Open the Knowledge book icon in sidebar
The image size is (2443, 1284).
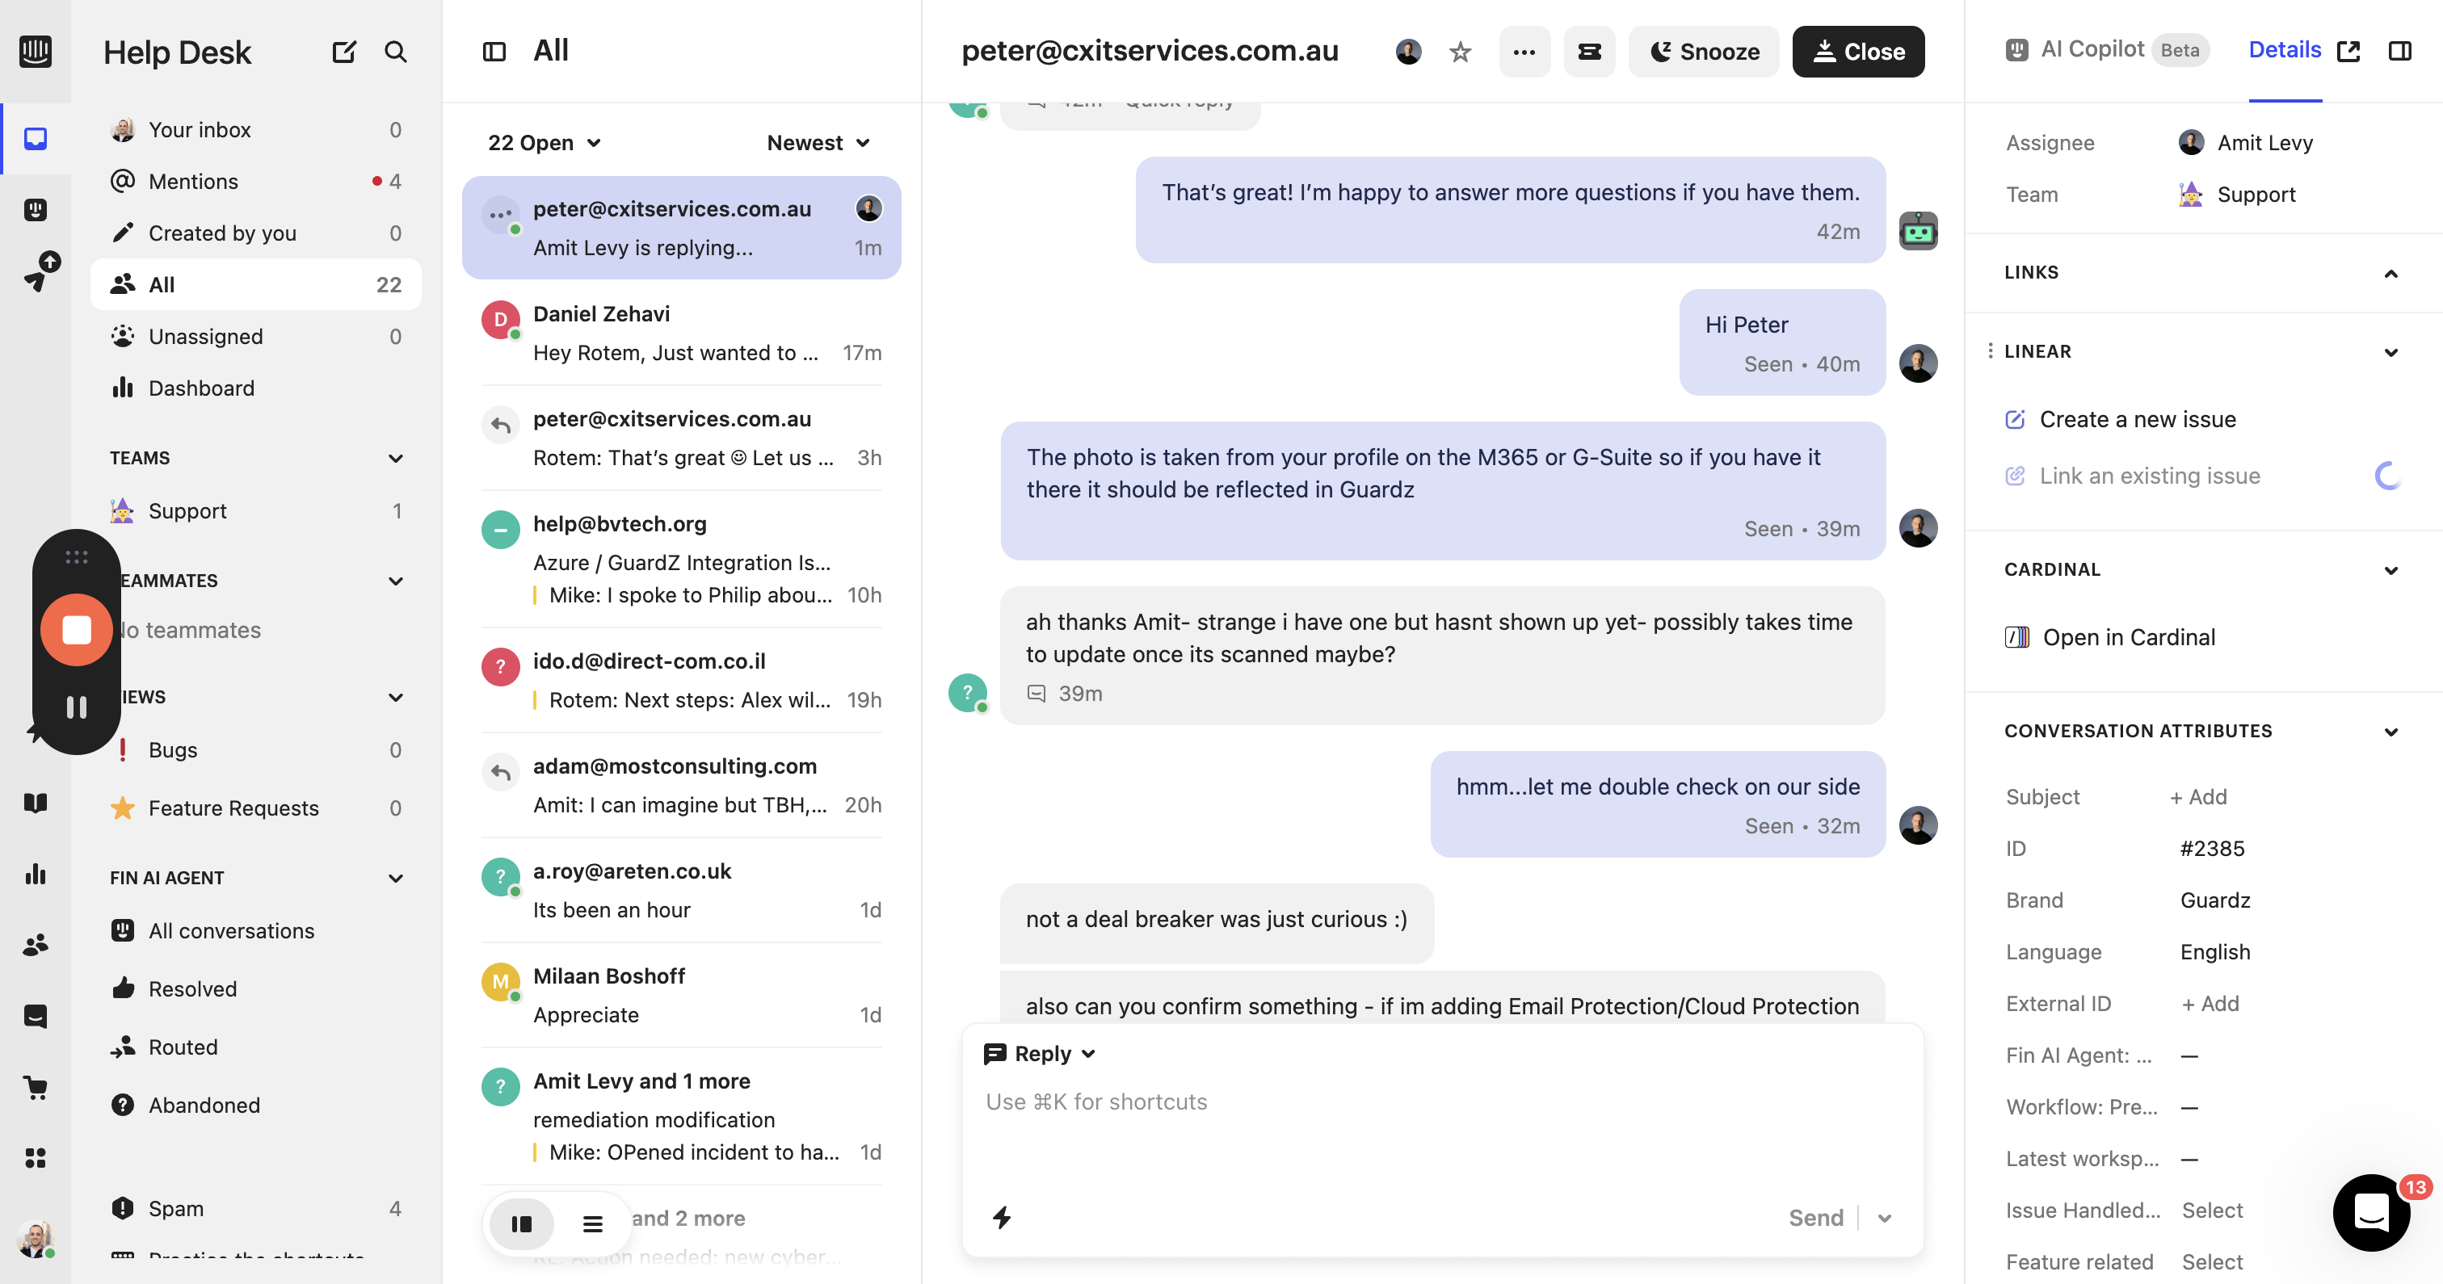coord(35,804)
